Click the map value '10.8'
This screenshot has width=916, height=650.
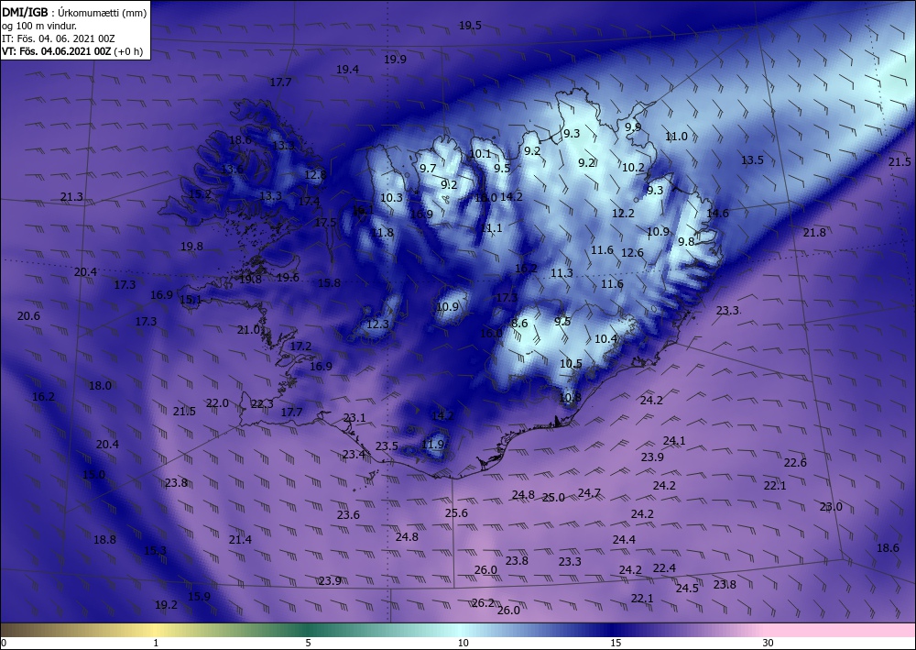[570, 398]
